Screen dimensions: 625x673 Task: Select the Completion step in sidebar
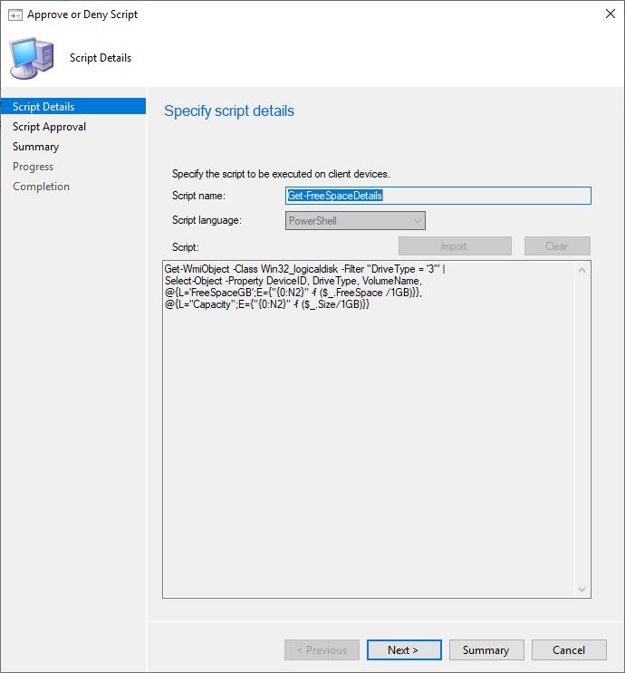41,187
